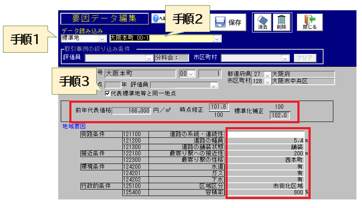Click the 消去 eraser icon button
The width and height of the screenshot is (362, 208).
(263, 22)
